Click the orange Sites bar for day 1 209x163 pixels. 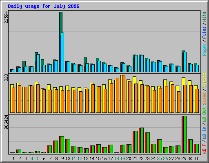pyautogui.click(x=13, y=100)
